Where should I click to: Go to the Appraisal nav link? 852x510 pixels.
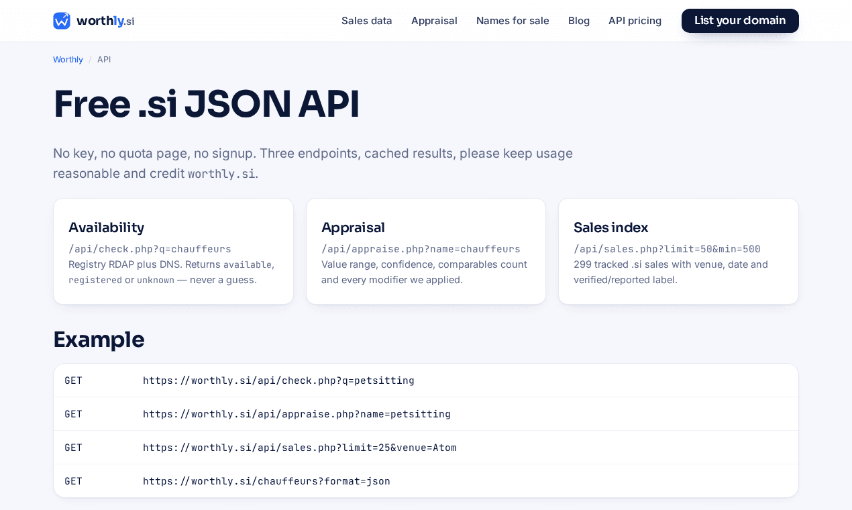coord(434,21)
